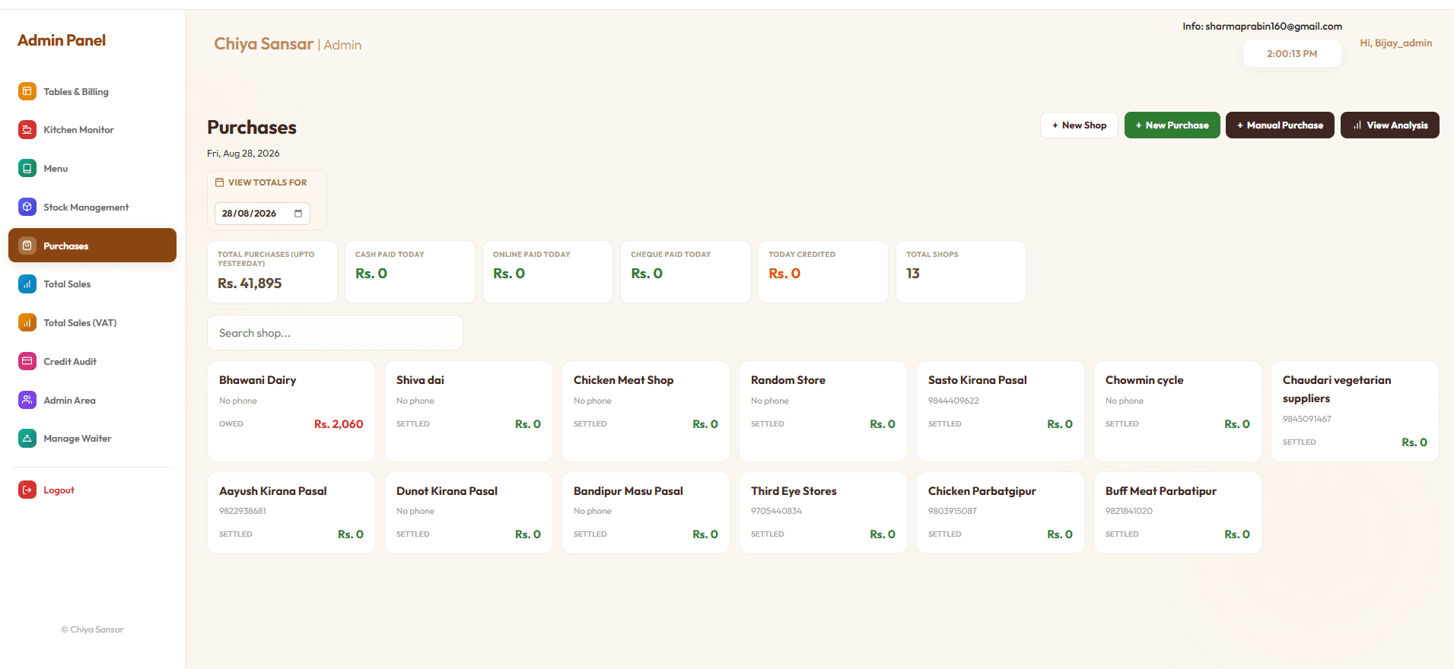
Task: Click the Total Purchases Rs. 41,895 card
Action: tap(272, 272)
